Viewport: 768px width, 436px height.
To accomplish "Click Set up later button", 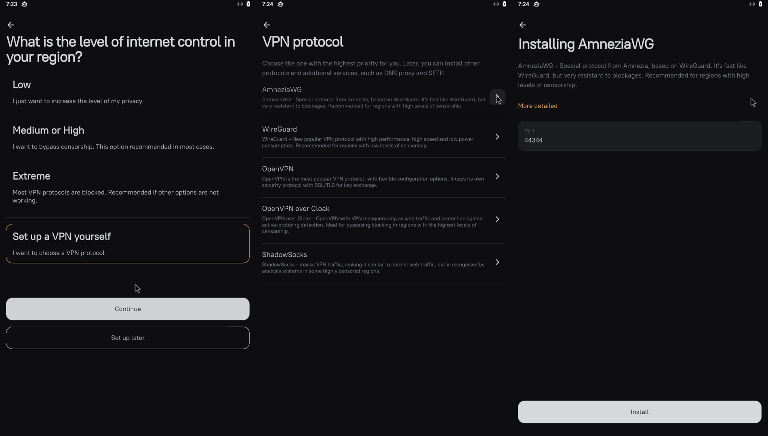I will [127, 338].
